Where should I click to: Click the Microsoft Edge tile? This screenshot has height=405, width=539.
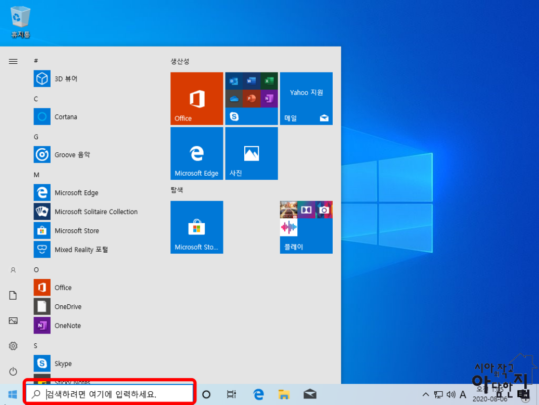click(197, 153)
